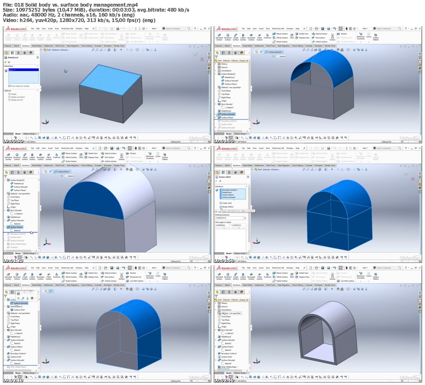The image size is (425, 385).
Task: Collapse the Selections section in the 00:01:50 frame
Action: click(x=246, y=186)
